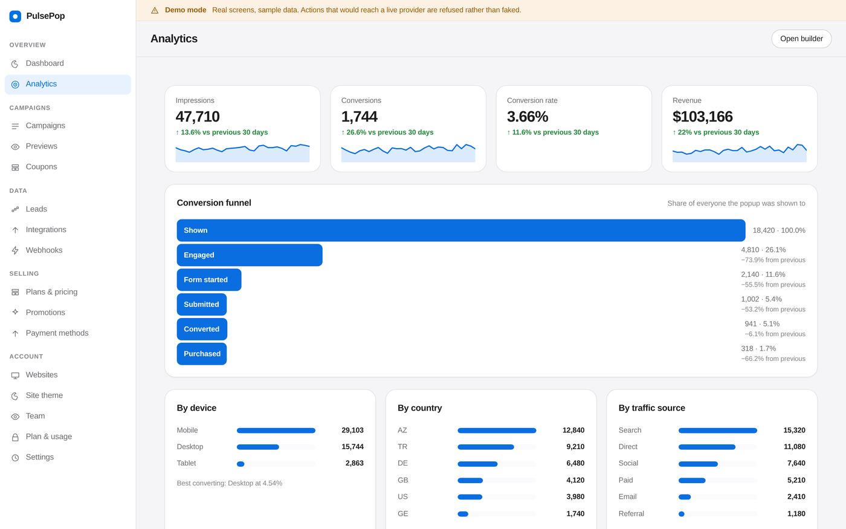This screenshot has height=529, width=846.
Task: Click the AZ country progress bar
Action: pyautogui.click(x=497, y=430)
